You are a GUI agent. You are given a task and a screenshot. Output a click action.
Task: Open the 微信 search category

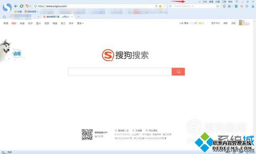pos(22,23)
